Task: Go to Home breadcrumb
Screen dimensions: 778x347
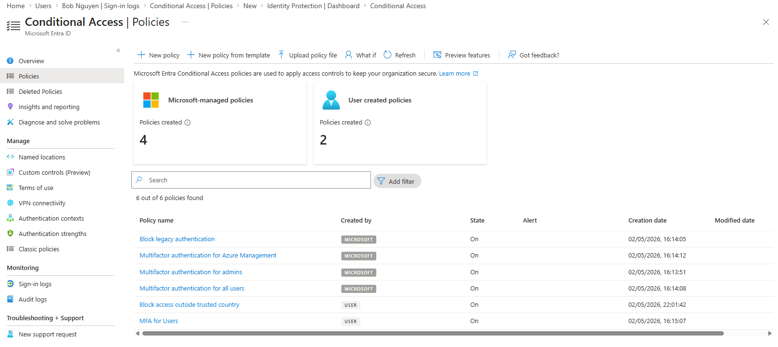Action: (x=16, y=6)
